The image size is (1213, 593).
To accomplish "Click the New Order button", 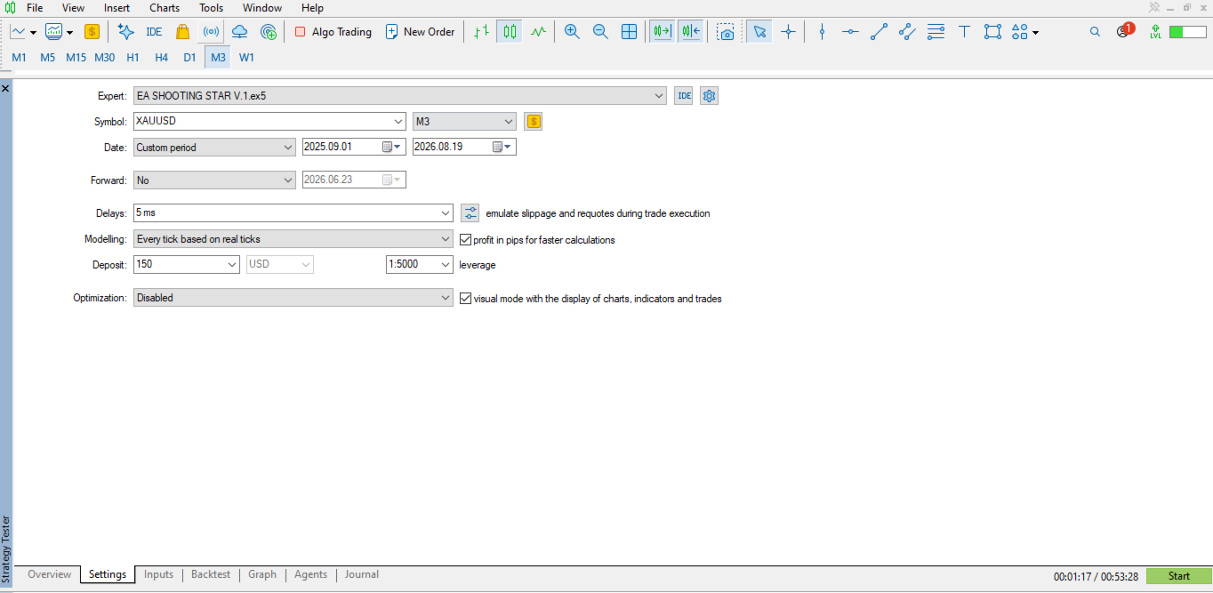I will tap(420, 32).
